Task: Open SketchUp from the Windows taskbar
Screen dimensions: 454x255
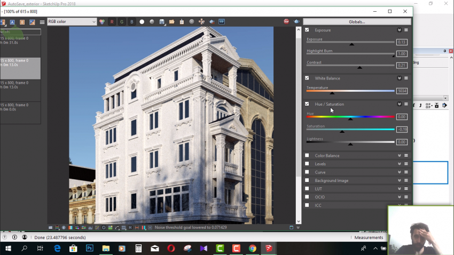Action: click(x=269, y=249)
